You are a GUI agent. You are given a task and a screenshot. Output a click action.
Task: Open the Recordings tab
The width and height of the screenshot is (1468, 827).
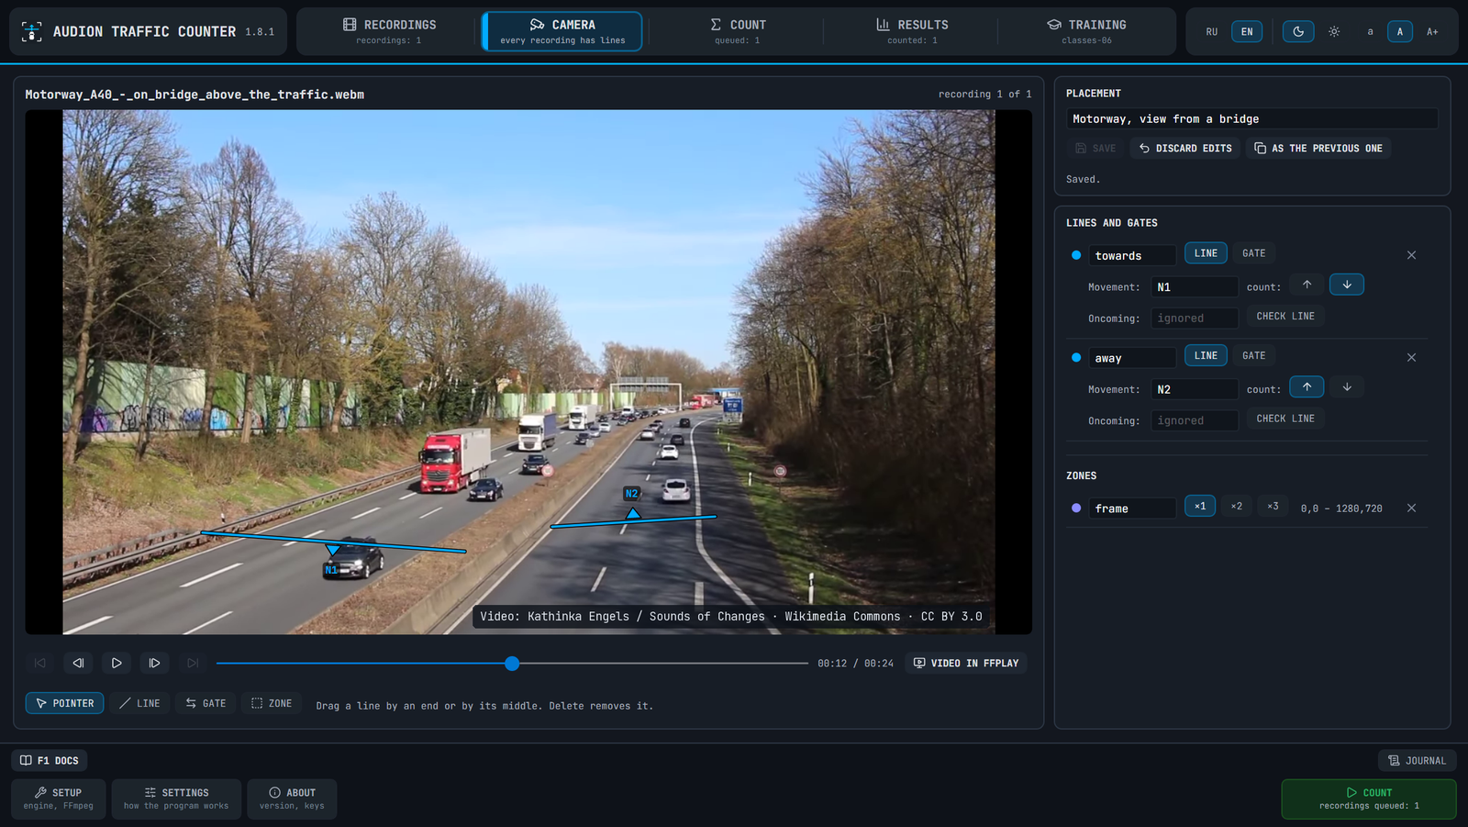(389, 31)
